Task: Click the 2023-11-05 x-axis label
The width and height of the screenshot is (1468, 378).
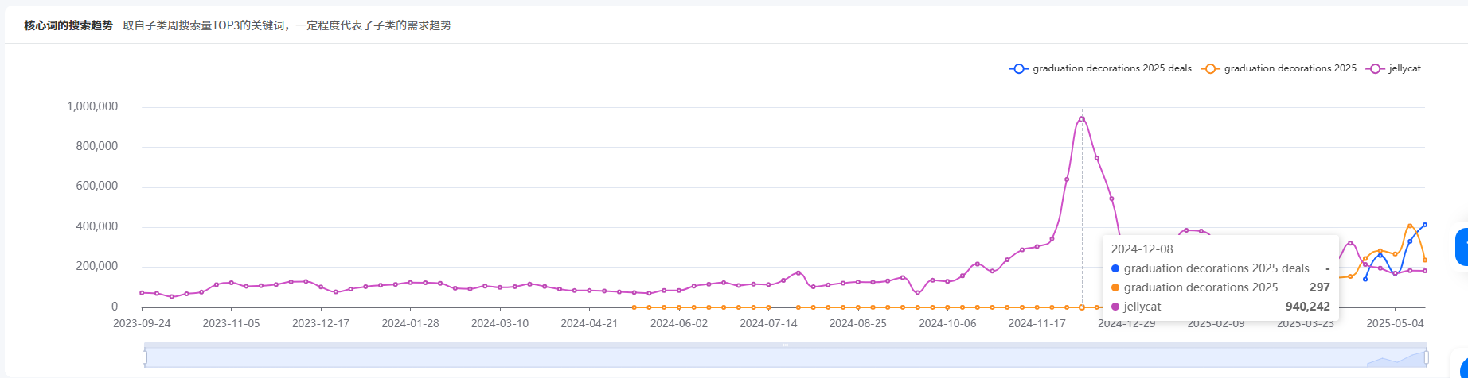Action: coord(231,323)
